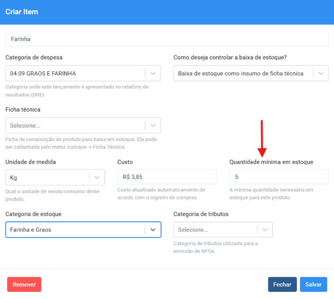The width and height of the screenshot is (334, 299).
Task: Click the Quantidade mínima em estoque label
Action: click(x=271, y=162)
